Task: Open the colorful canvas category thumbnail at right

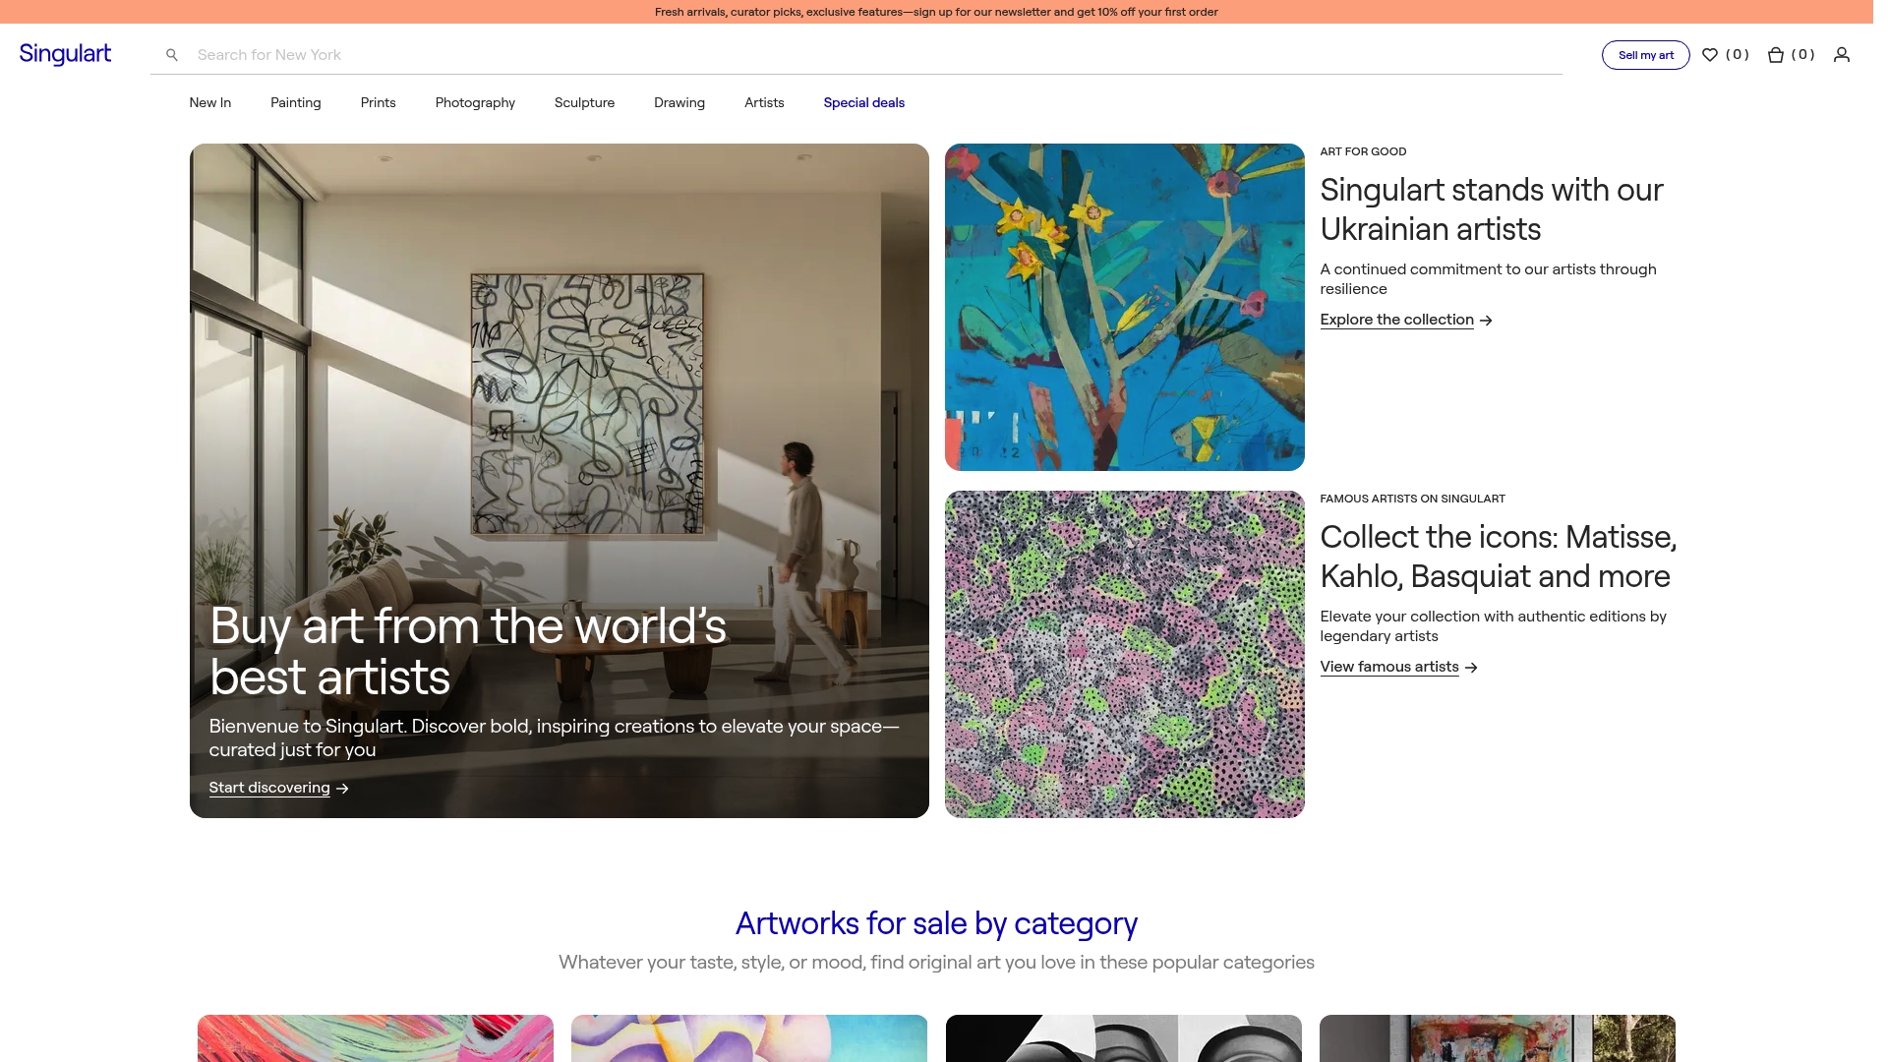Action: pos(1498,1038)
